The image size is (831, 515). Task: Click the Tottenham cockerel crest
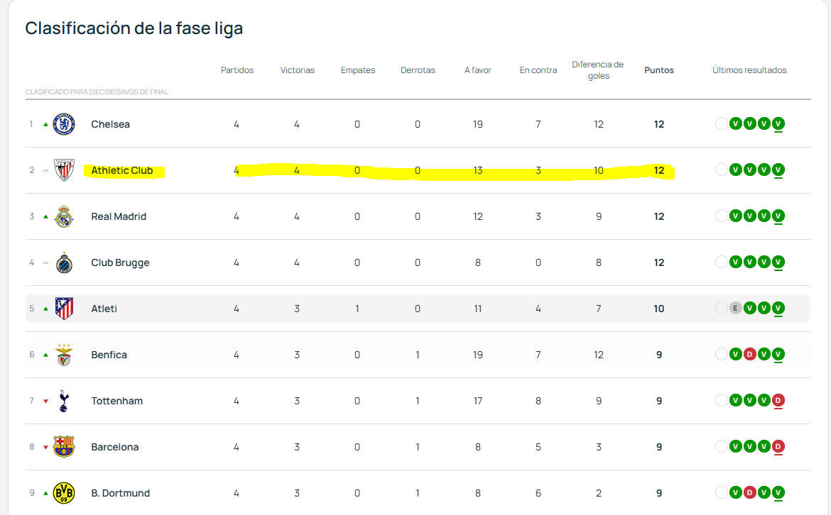(64, 401)
